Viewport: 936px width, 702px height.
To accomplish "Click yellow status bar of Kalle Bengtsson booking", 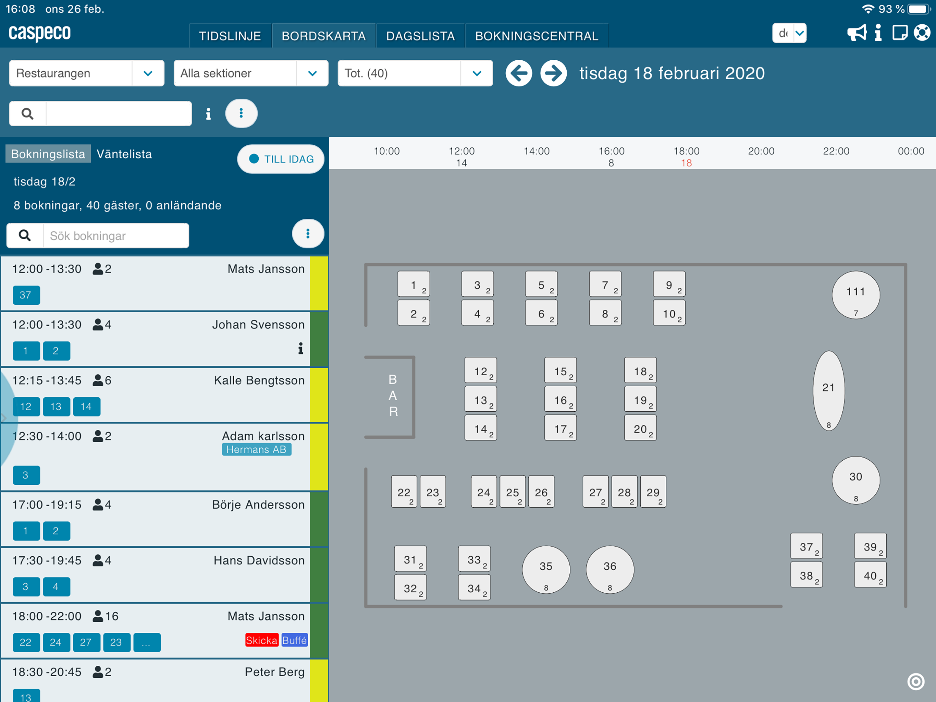I will coord(319,395).
